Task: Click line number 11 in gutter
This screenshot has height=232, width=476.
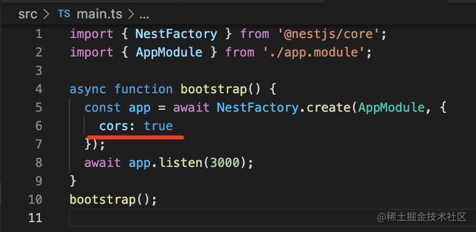Action: pos(35,218)
